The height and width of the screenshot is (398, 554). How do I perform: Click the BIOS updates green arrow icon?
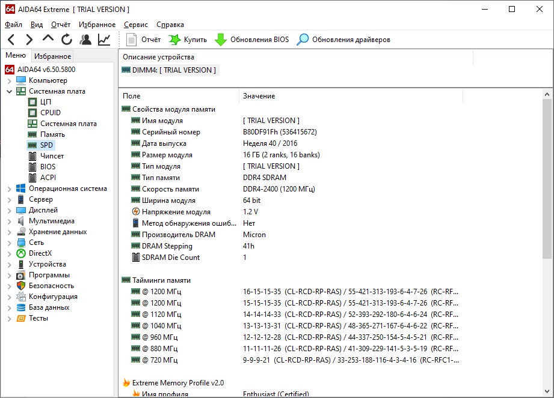click(x=220, y=40)
